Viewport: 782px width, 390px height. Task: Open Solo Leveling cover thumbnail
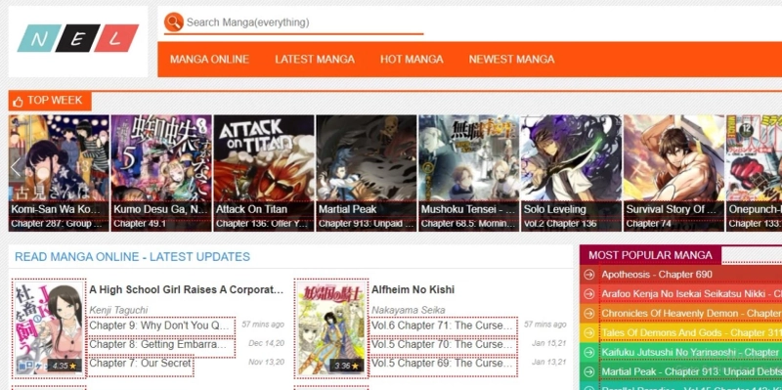pyautogui.click(x=571, y=157)
